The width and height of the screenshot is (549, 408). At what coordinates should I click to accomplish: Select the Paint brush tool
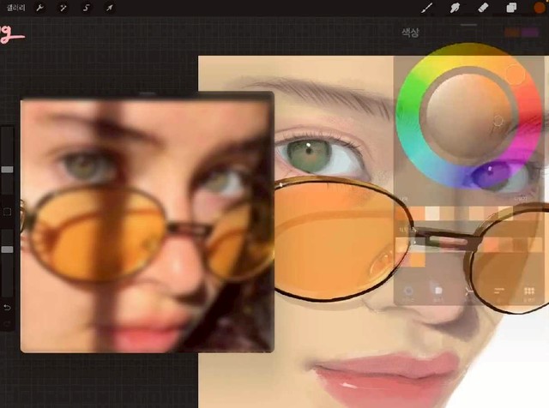pos(427,8)
